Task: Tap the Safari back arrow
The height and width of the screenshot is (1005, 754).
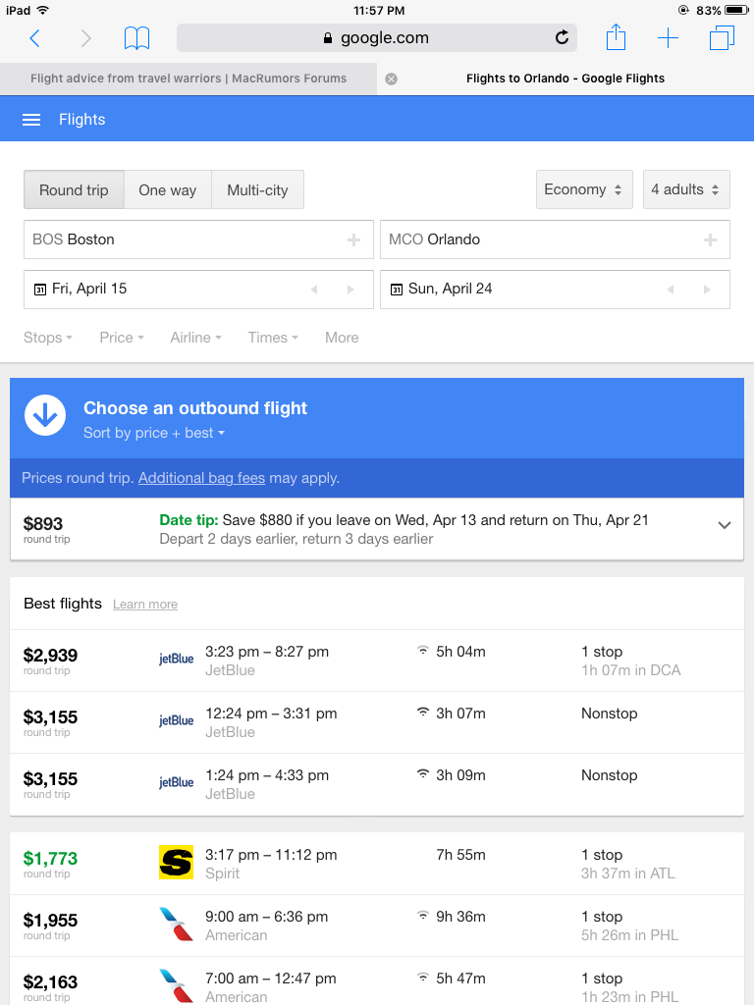Action: [35, 38]
